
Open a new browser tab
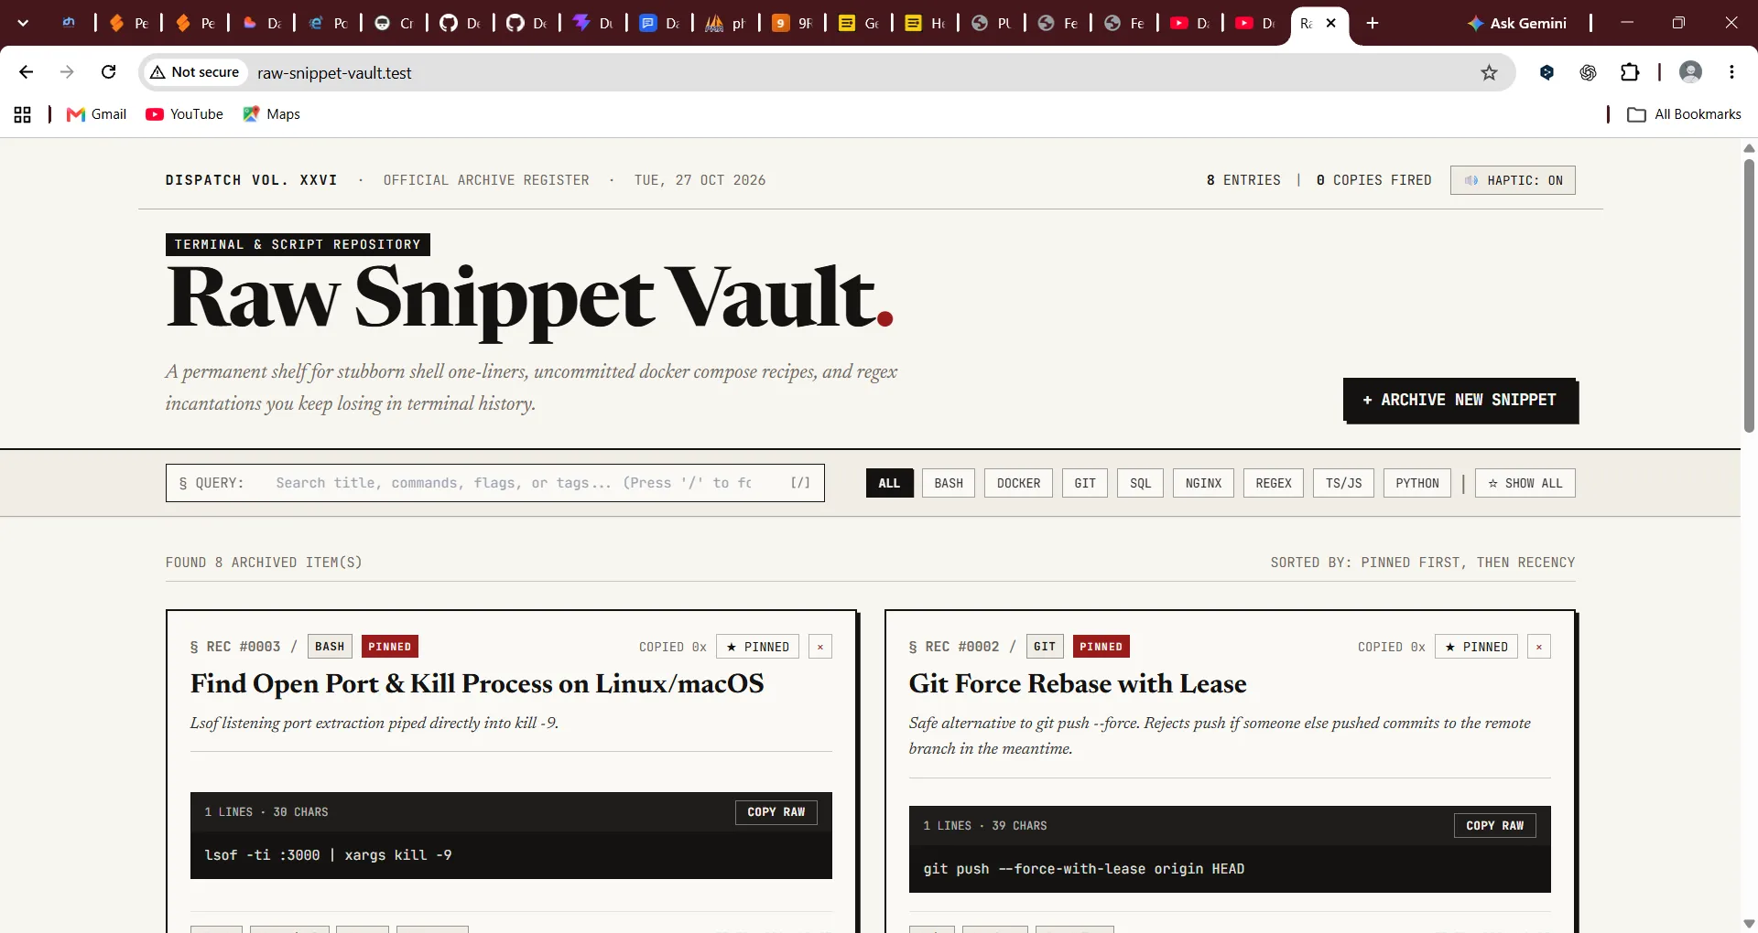tap(1372, 23)
